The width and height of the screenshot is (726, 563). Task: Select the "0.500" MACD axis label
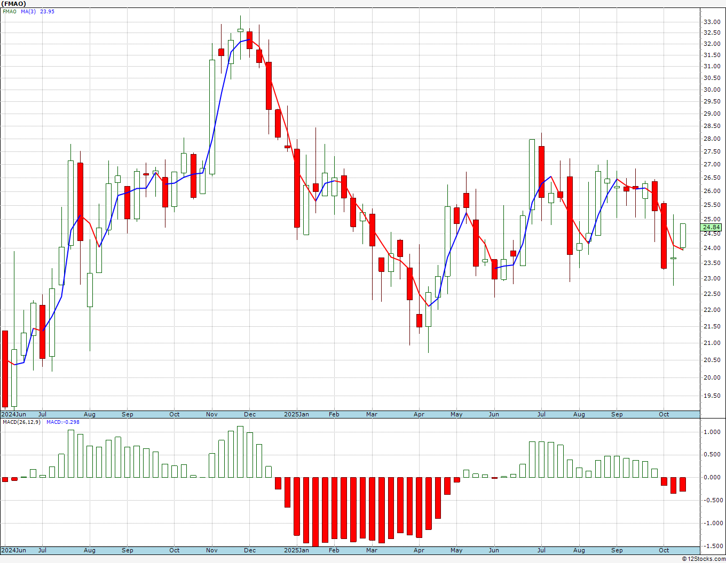point(712,455)
